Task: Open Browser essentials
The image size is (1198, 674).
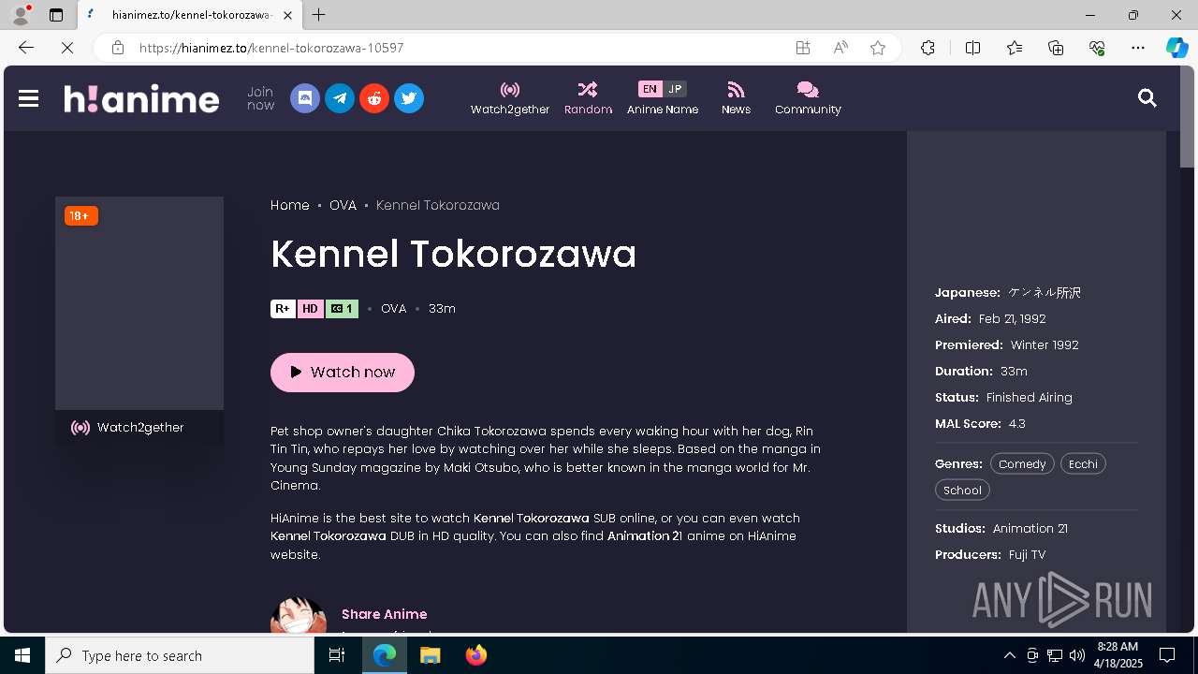Action: pos(1097,48)
